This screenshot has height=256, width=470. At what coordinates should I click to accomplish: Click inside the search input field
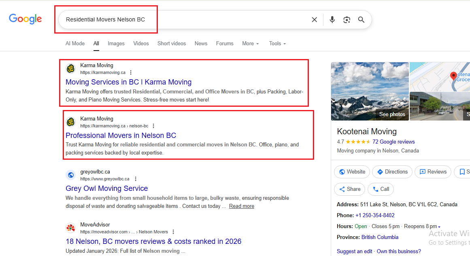(x=182, y=19)
